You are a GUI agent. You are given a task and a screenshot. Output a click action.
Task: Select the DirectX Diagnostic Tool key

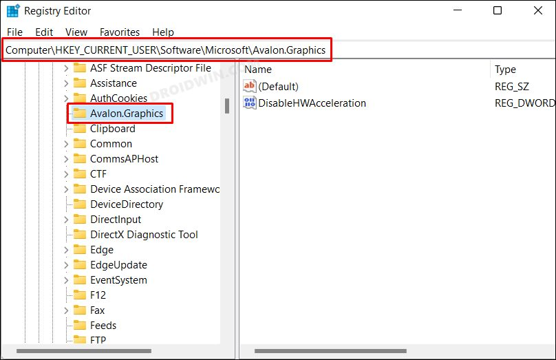(x=144, y=235)
